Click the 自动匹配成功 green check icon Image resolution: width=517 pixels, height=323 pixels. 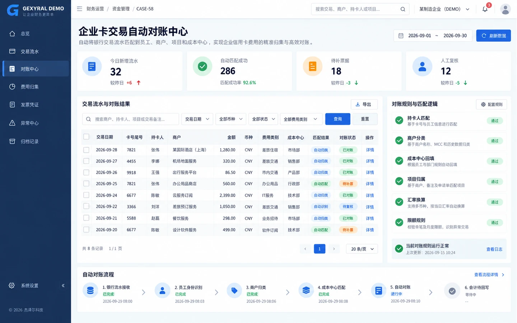click(x=202, y=66)
